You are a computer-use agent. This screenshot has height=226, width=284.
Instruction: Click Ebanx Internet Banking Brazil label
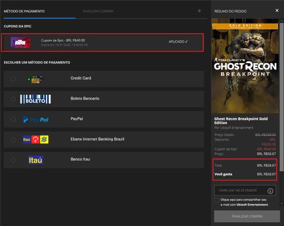tap(98, 139)
